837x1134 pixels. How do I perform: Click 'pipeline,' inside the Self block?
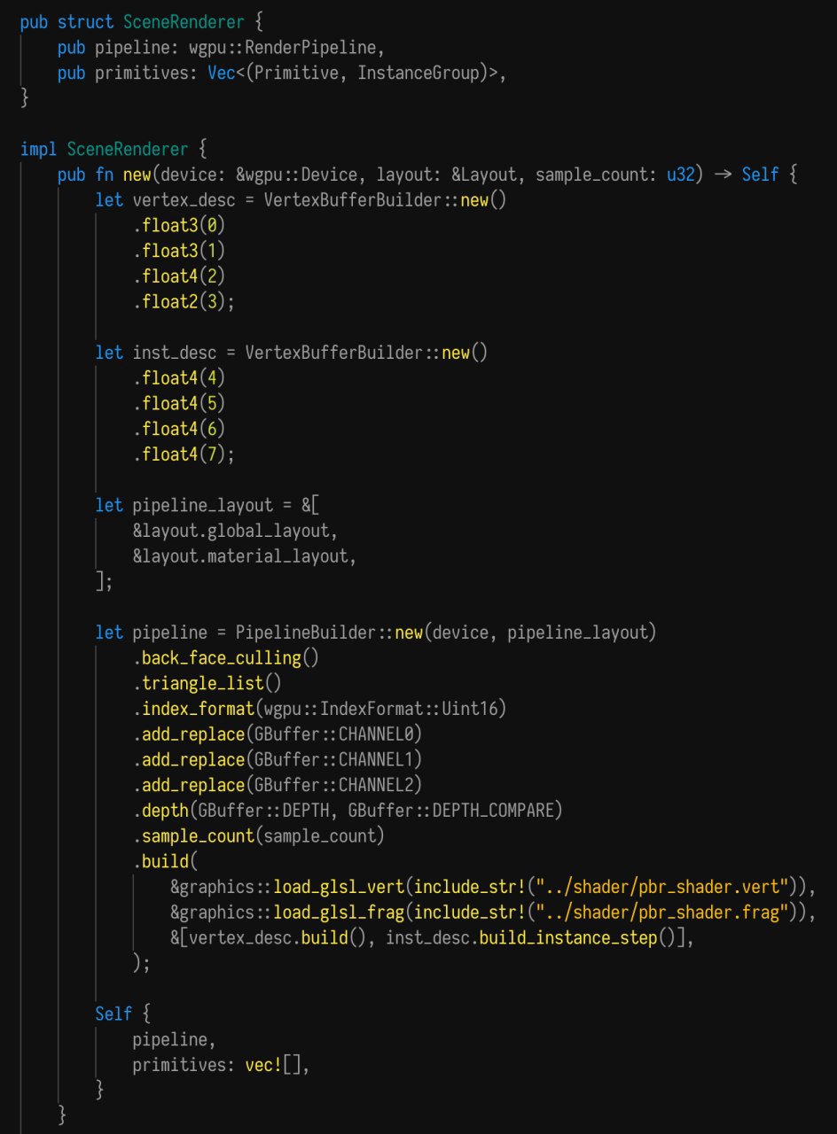pos(175,1041)
